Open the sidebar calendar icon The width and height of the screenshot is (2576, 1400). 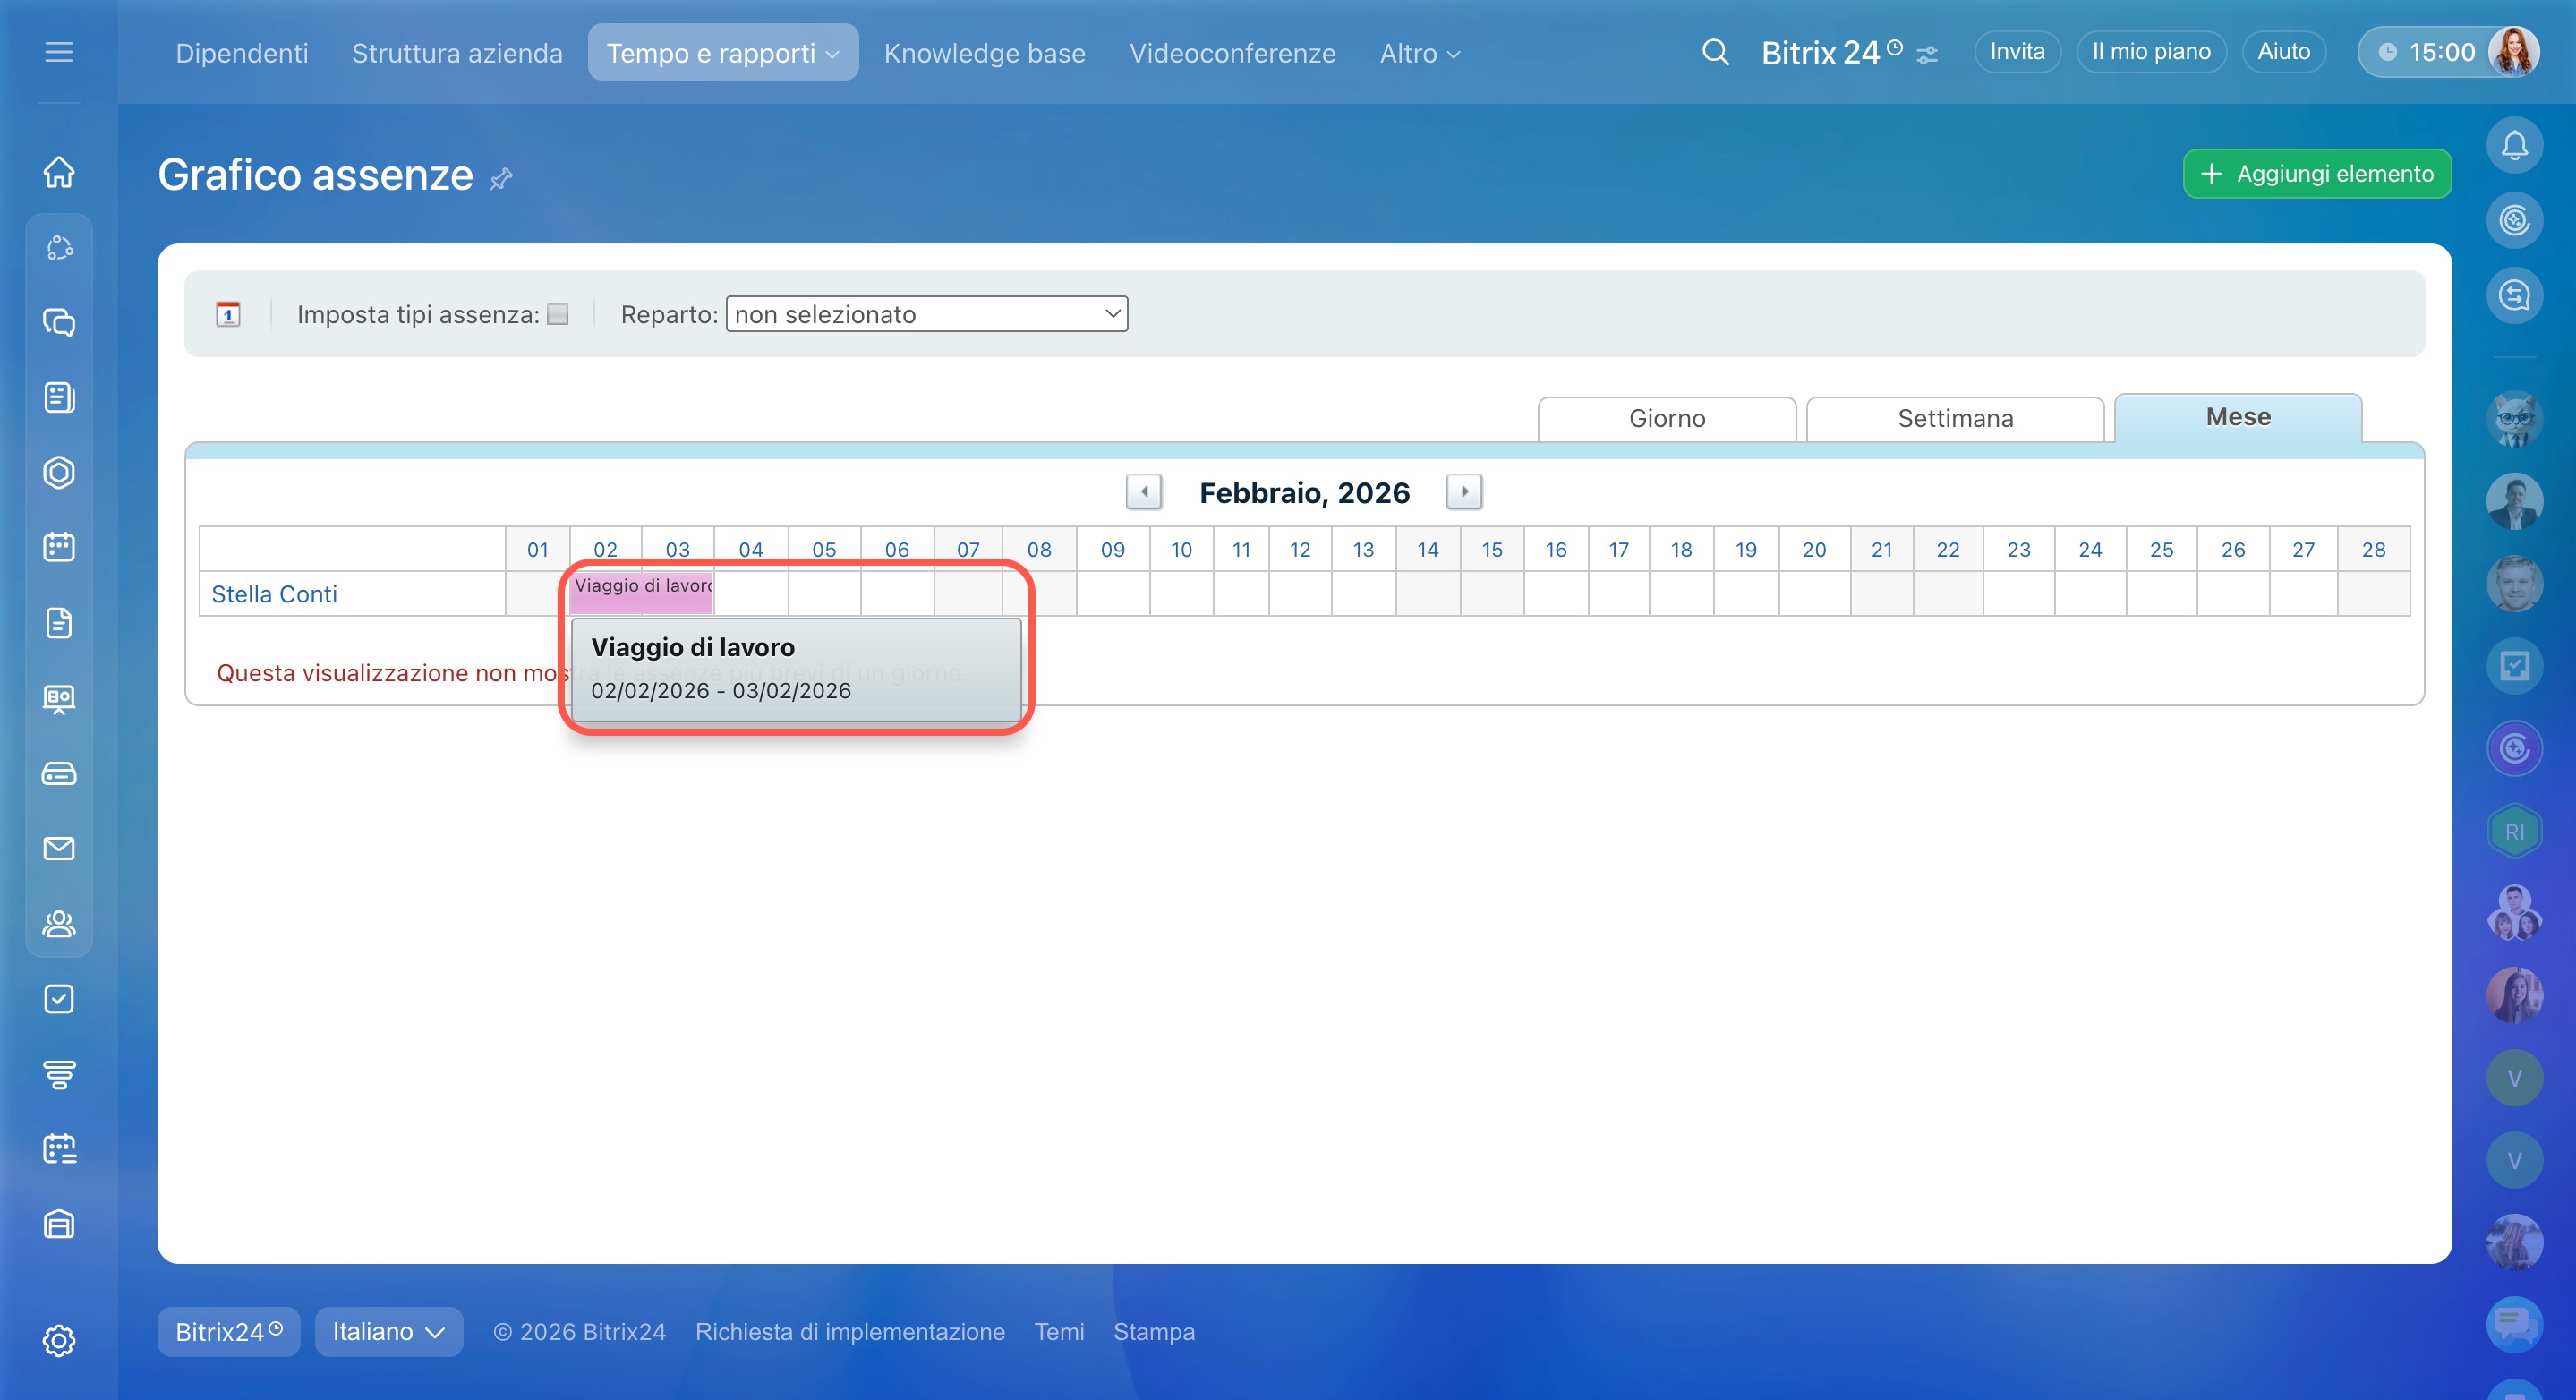point(59,547)
